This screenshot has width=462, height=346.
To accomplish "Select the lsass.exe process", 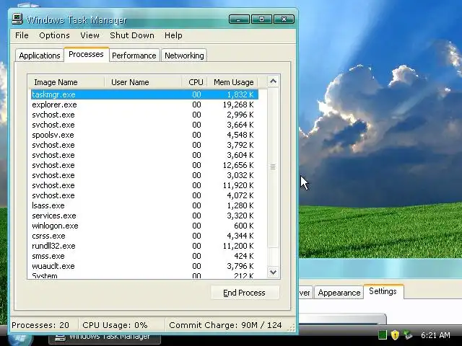I will (x=144, y=205).
